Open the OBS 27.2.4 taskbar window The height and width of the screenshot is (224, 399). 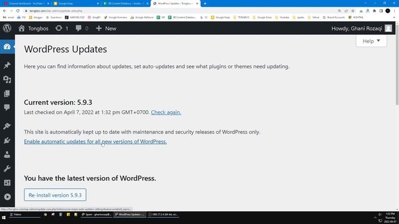coord(163,215)
